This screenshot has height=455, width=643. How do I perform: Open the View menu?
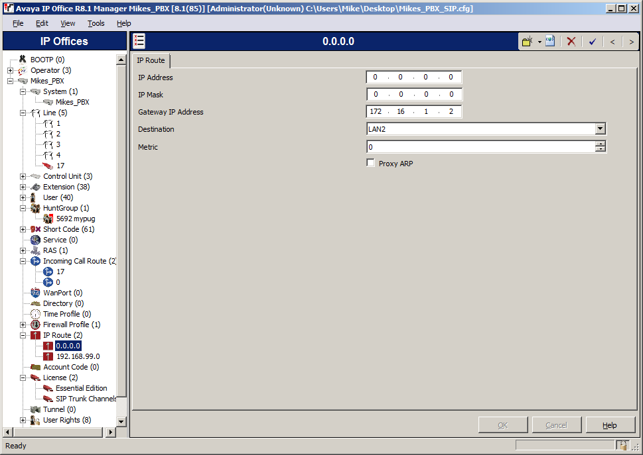point(68,23)
